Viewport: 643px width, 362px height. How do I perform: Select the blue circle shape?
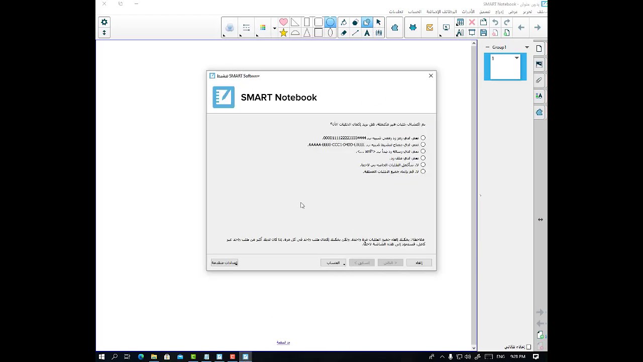tap(330, 22)
